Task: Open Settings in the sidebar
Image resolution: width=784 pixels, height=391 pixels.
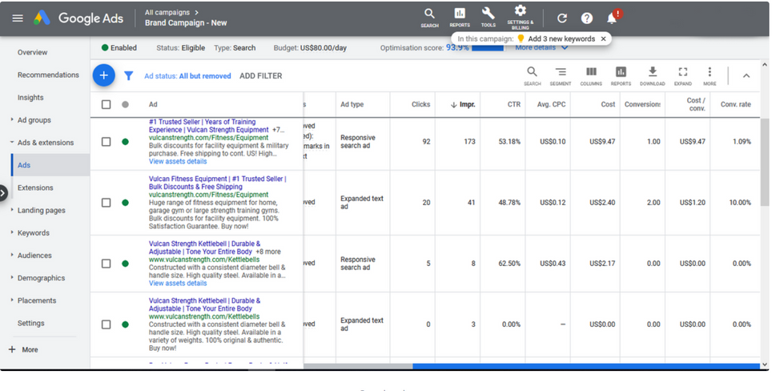Action: [x=30, y=324]
